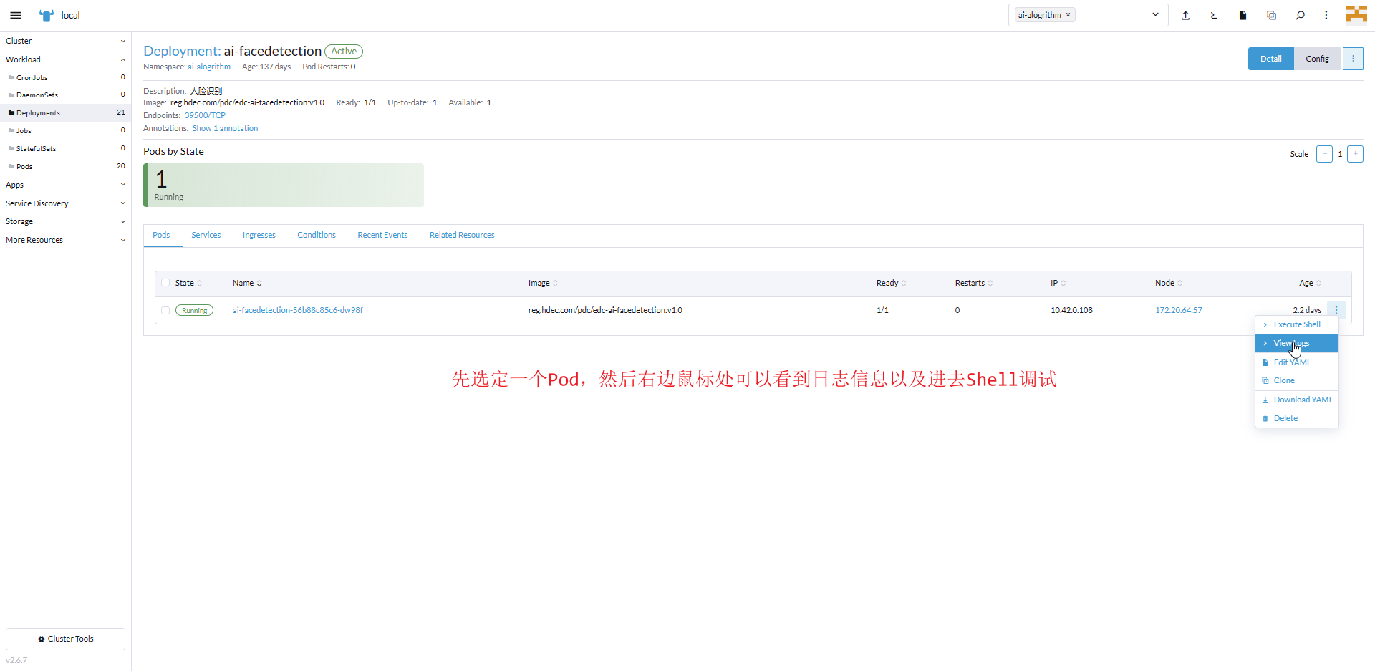Open the Cluster Tools button
This screenshot has height=671, width=1375.
pos(65,639)
